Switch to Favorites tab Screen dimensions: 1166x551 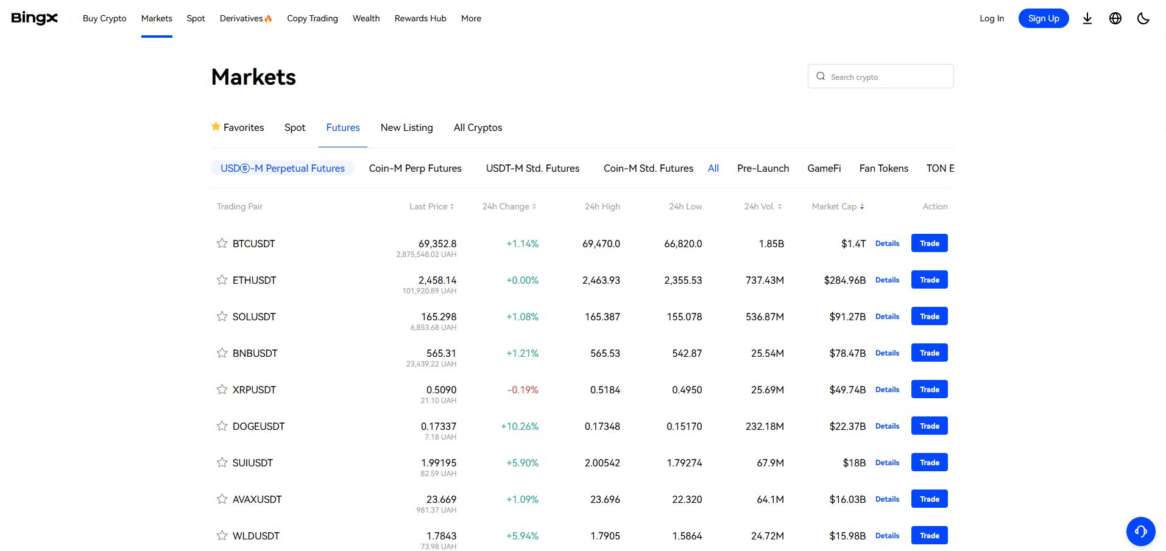click(x=238, y=127)
